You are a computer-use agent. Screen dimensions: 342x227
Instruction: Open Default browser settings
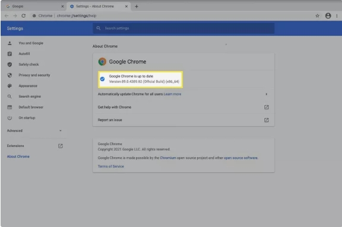pos(31,107)
